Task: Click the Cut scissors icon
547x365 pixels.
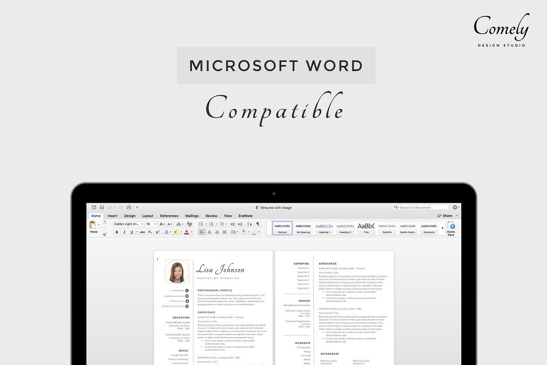Action: [105, 222]
